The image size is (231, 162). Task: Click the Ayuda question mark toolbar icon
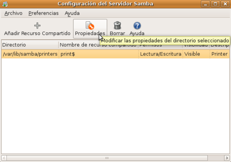point(137,26)
